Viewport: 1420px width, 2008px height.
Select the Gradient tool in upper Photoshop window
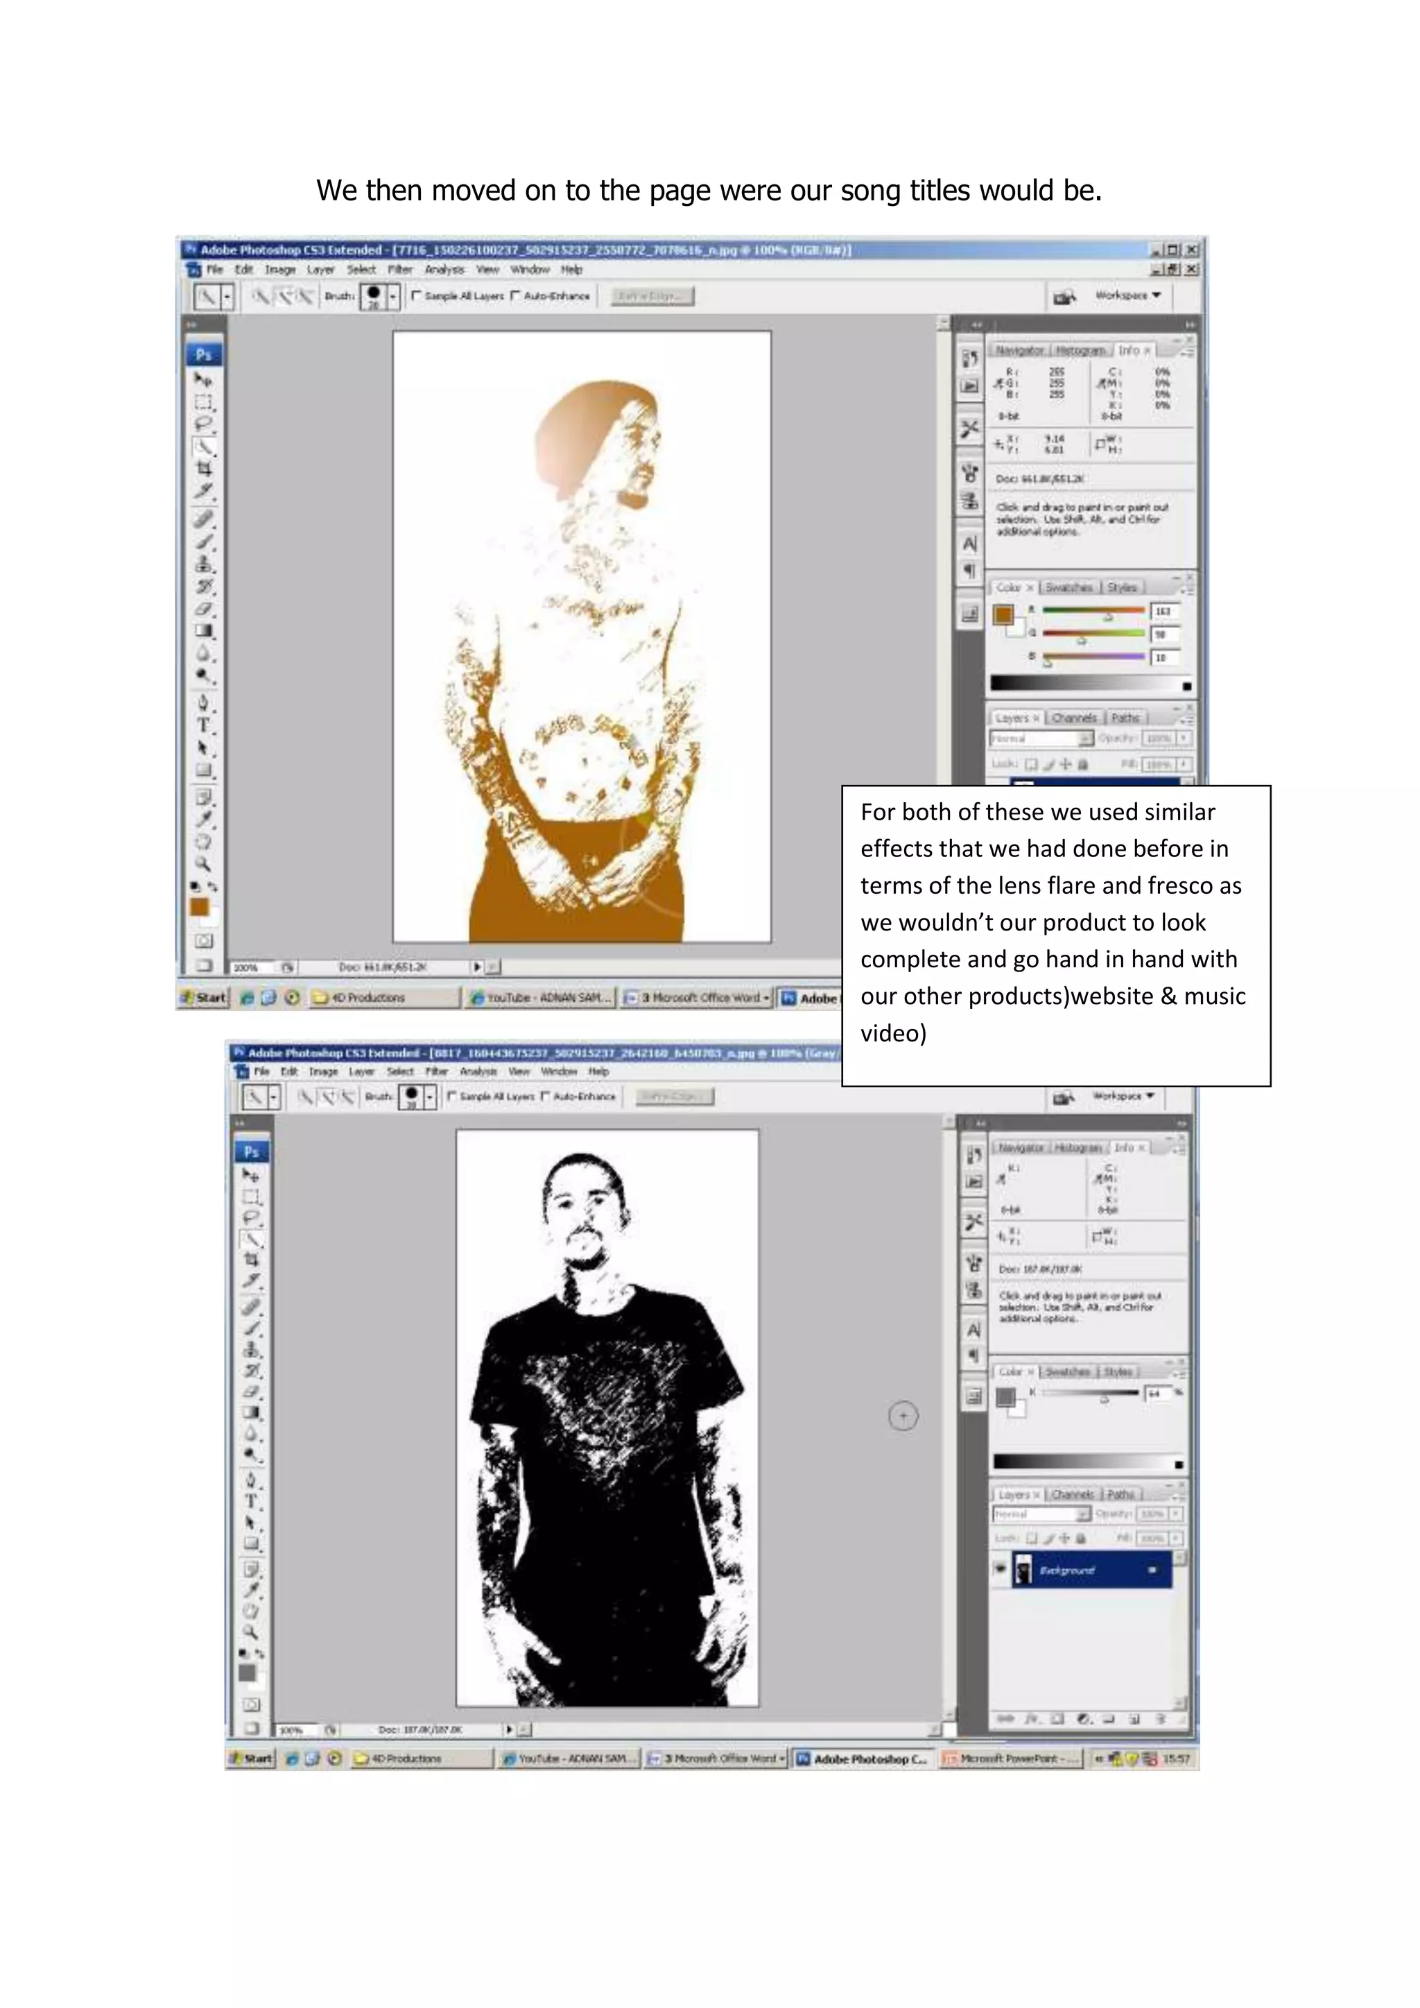tap(203, 630)
